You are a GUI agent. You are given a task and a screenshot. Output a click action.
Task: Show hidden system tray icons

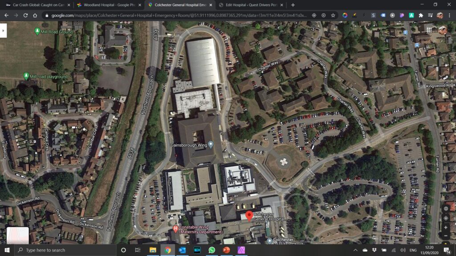coord(355,250)
